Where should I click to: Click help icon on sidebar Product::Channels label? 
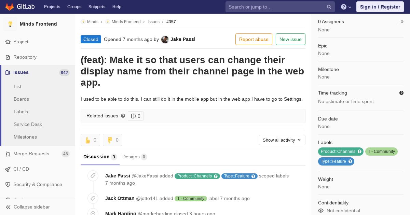(359, 152)
